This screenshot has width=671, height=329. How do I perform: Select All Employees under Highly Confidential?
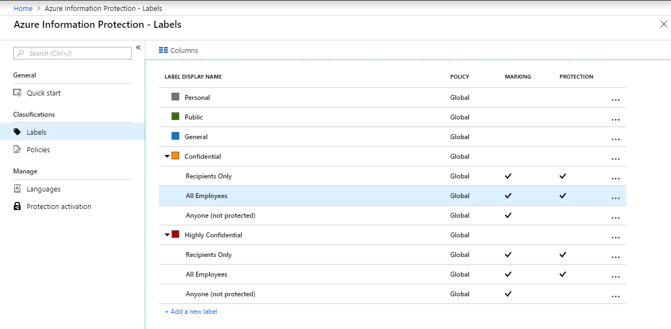click(x=207, y=274)
